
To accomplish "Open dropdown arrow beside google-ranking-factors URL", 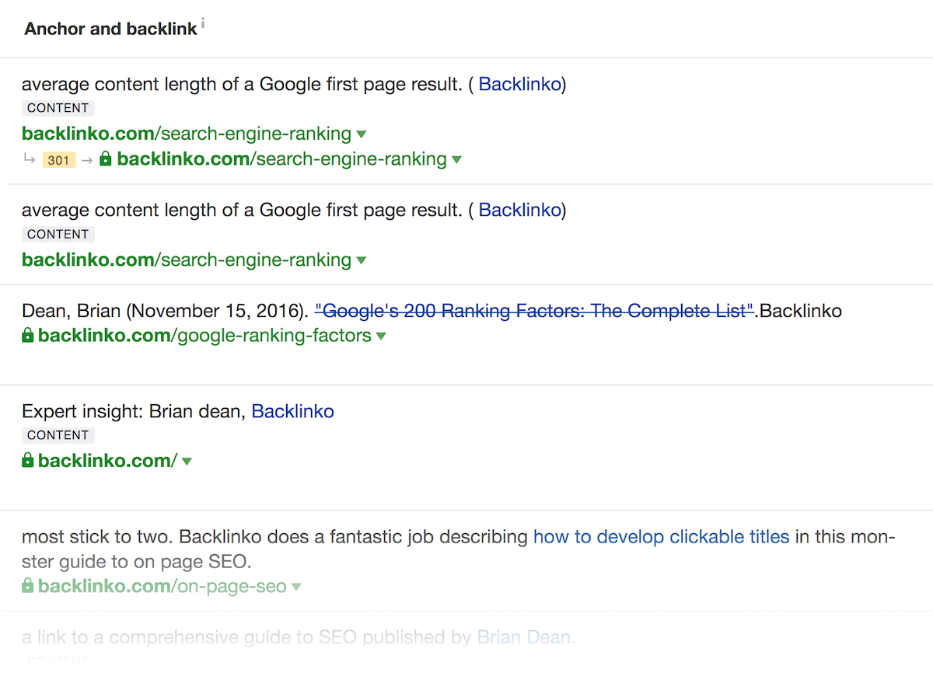I will pos(381,336).
